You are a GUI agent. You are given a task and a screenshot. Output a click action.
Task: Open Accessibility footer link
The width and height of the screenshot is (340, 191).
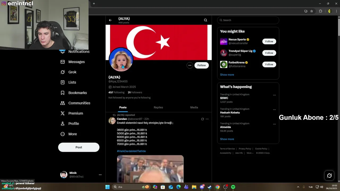pyautogui.click(x=226, y=153)
